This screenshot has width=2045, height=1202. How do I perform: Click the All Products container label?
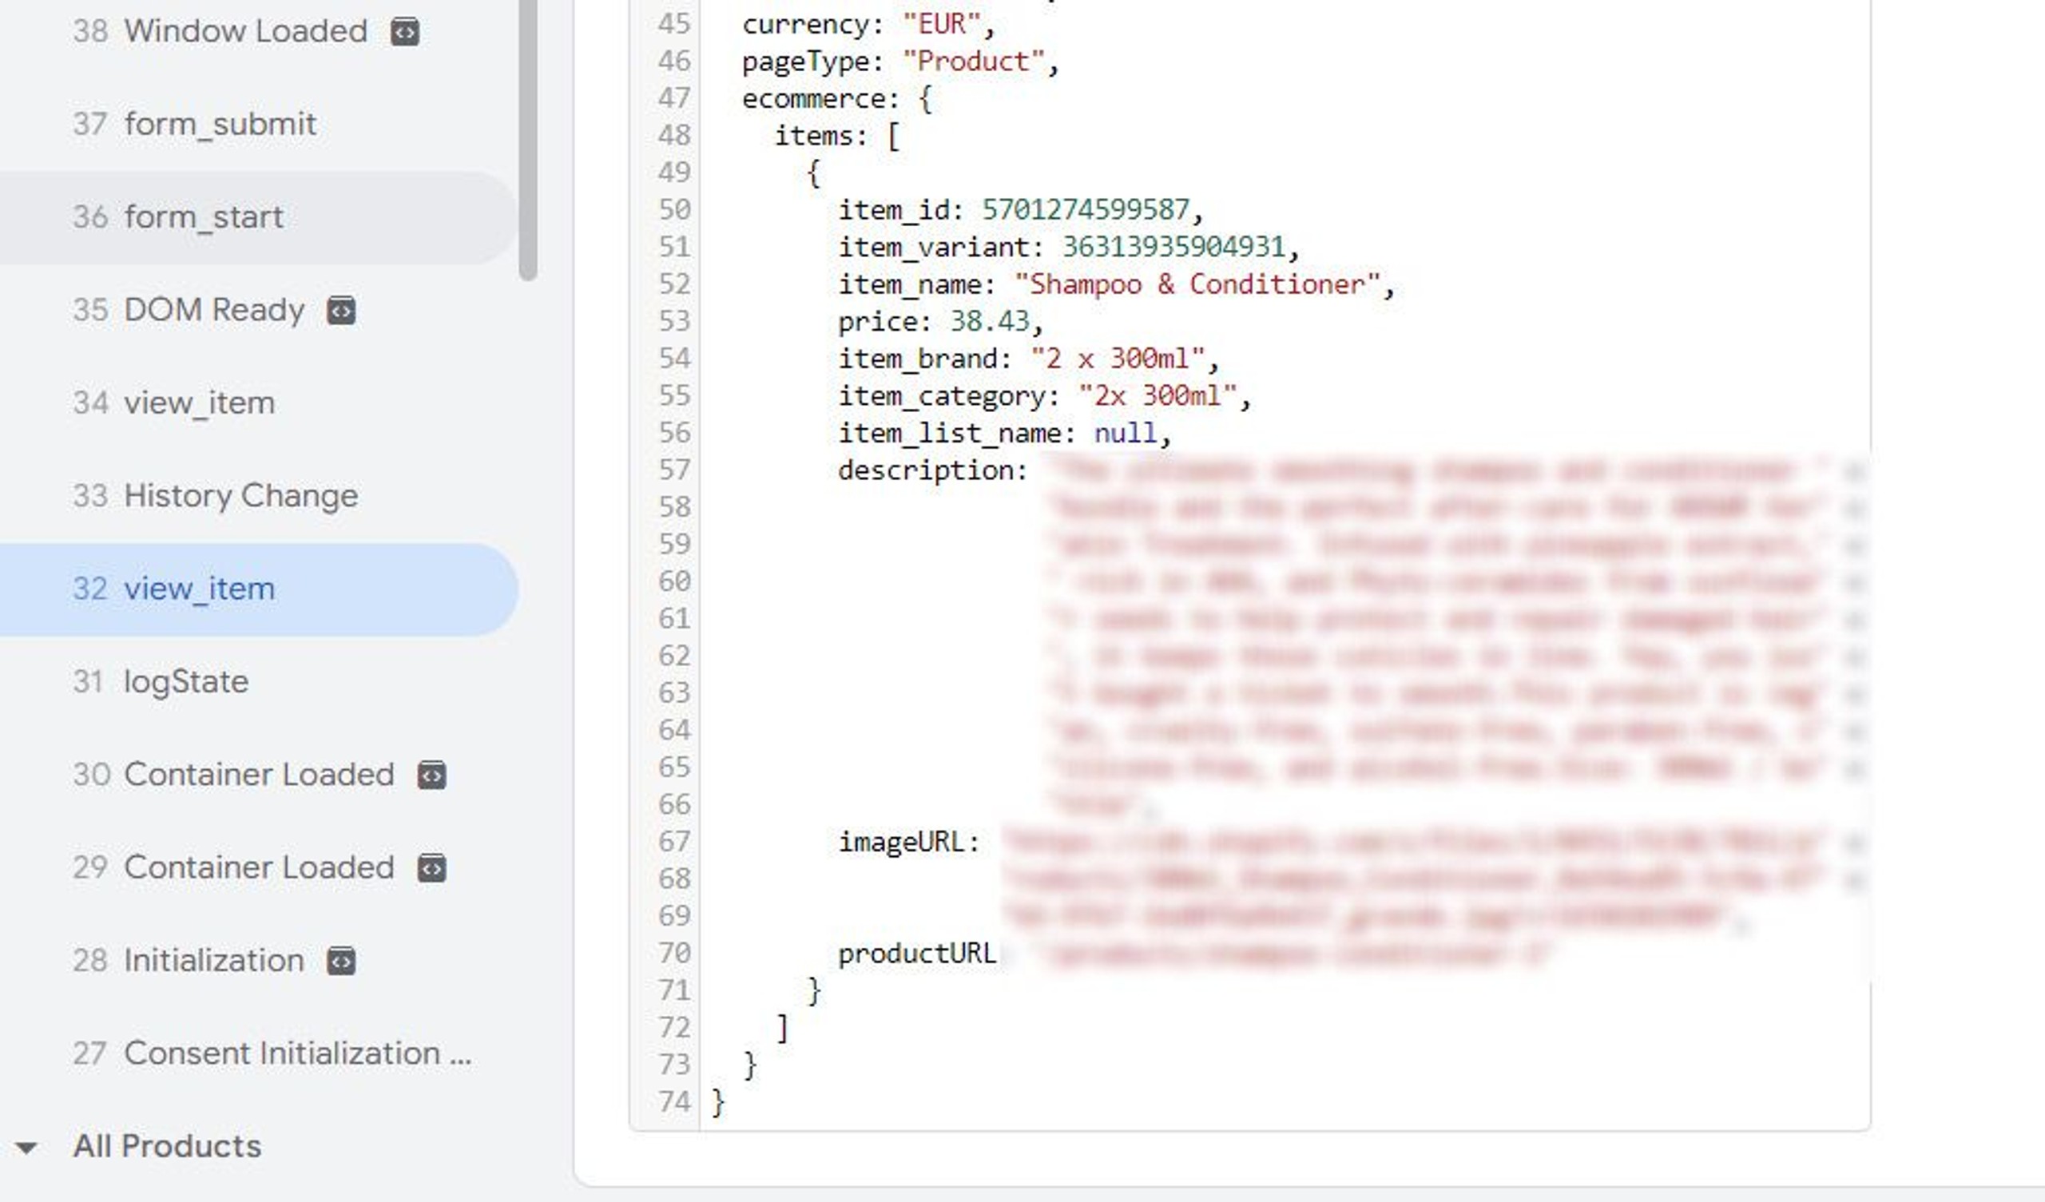(x=167, y=1146)
